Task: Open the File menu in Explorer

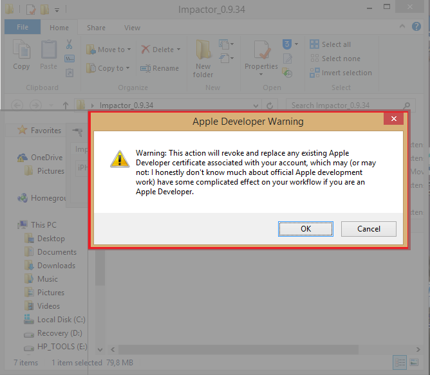Action: point(23,27)
